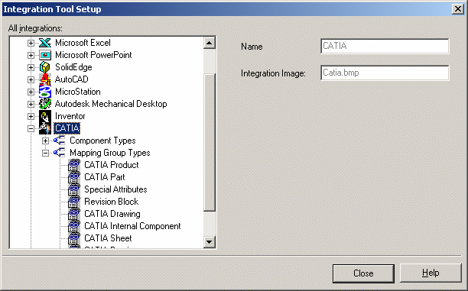Click the CATIA Sheet mapping icon
Screen dimensions: 468x291
(74, 238)
